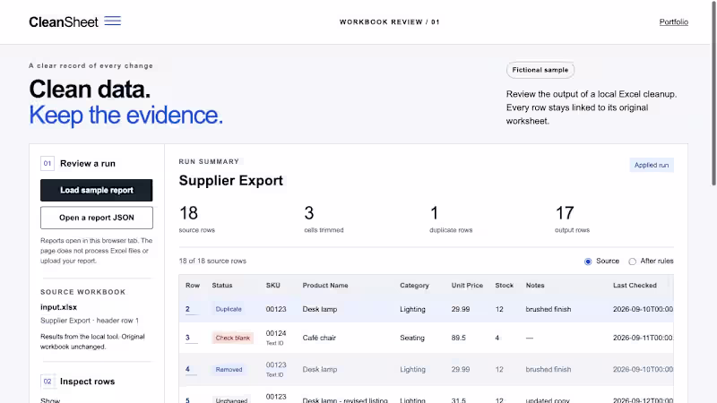Click the Duplicate status badge
This screenshot has height=403, width=717.
pos(229,309)
